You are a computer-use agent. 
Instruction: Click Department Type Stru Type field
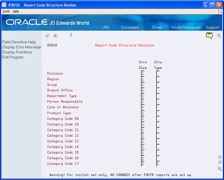158,96
